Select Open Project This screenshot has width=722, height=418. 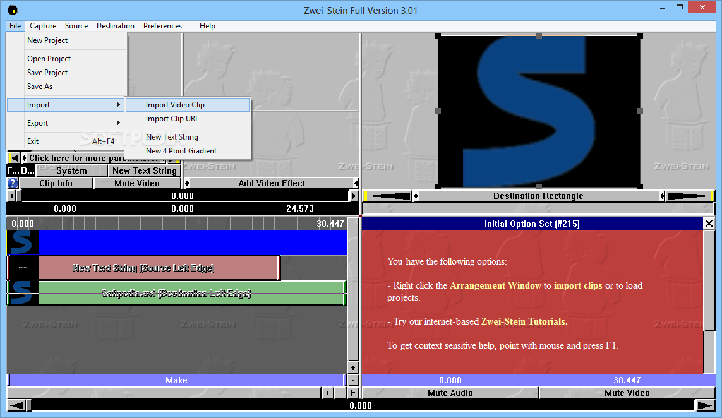click(67, 59)
